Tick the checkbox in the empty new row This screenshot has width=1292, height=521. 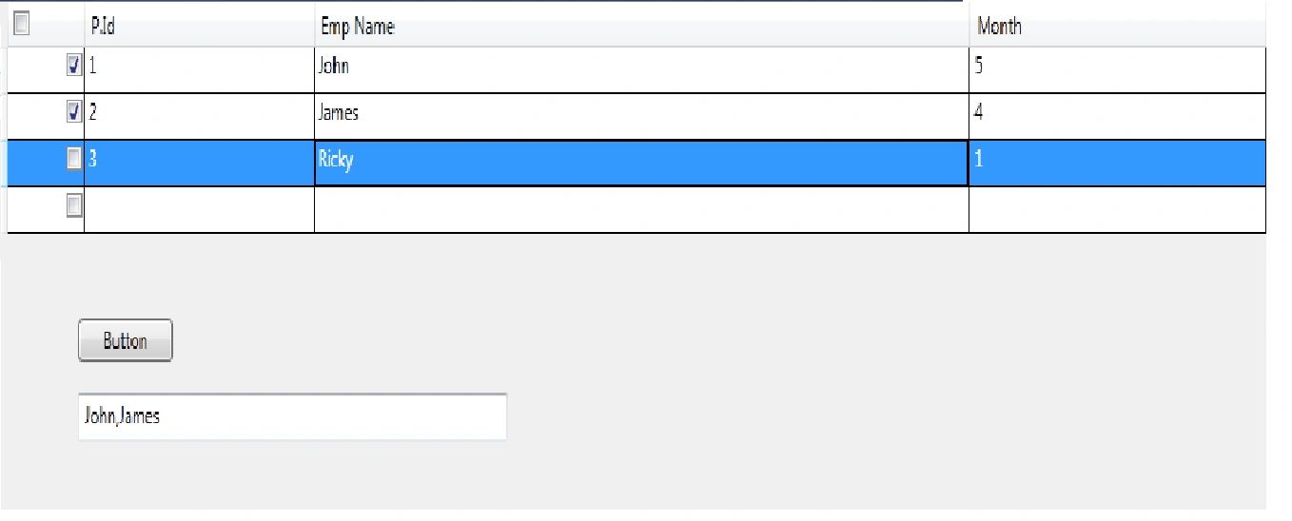[x=74, y=205]
